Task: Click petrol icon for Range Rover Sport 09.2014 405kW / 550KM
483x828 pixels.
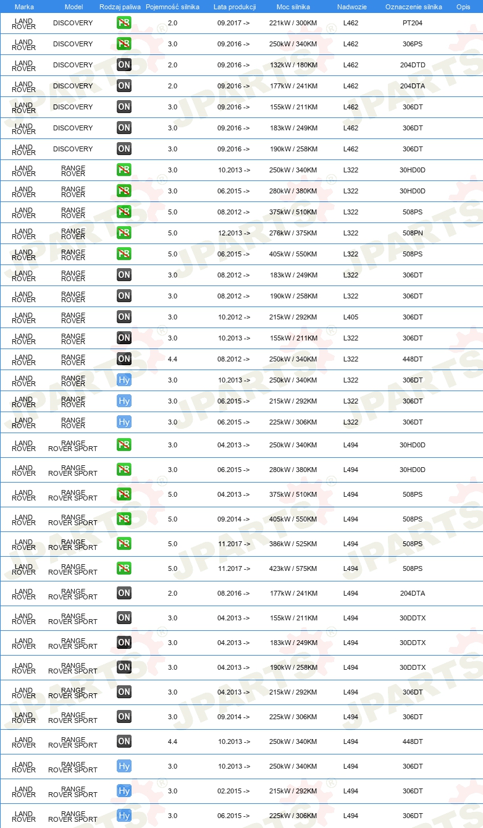Action: pyautogui.click(x=124, y=519)
